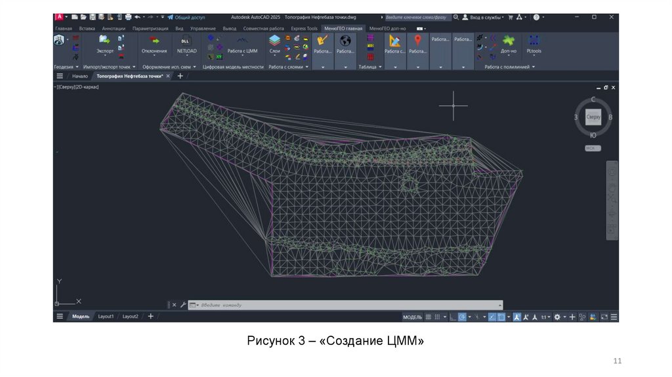Switch to the Аннотации ribbon tab
The height and width of the screenshot is (377, 672).
[x=114, y=29]
